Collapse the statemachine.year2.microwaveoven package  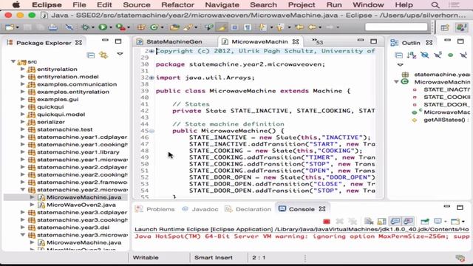23,190
